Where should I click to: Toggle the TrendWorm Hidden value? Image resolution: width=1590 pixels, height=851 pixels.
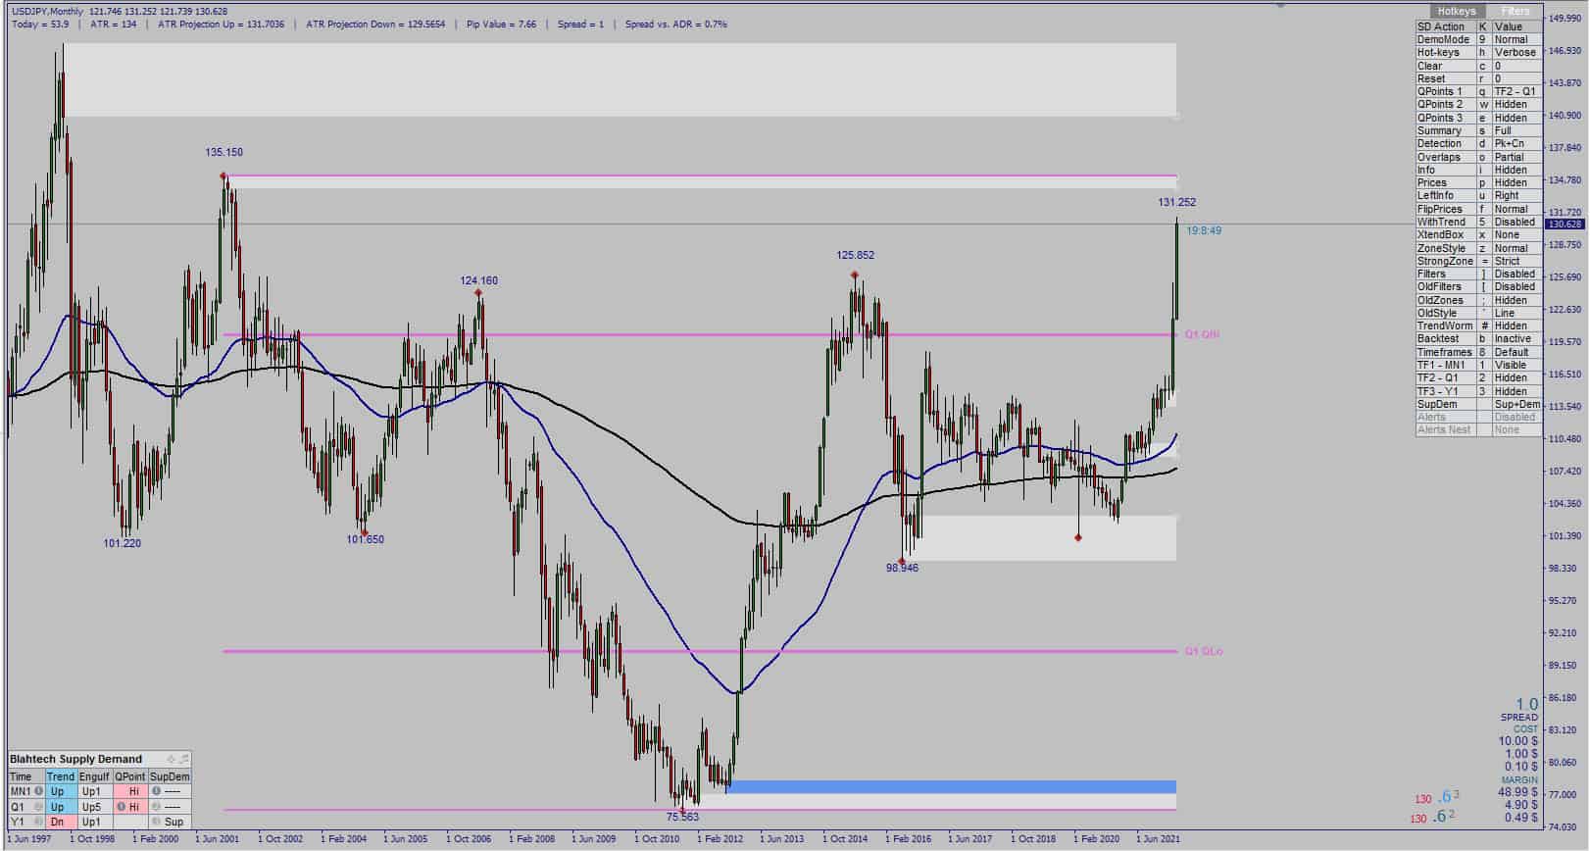(x=1515, y=325)
